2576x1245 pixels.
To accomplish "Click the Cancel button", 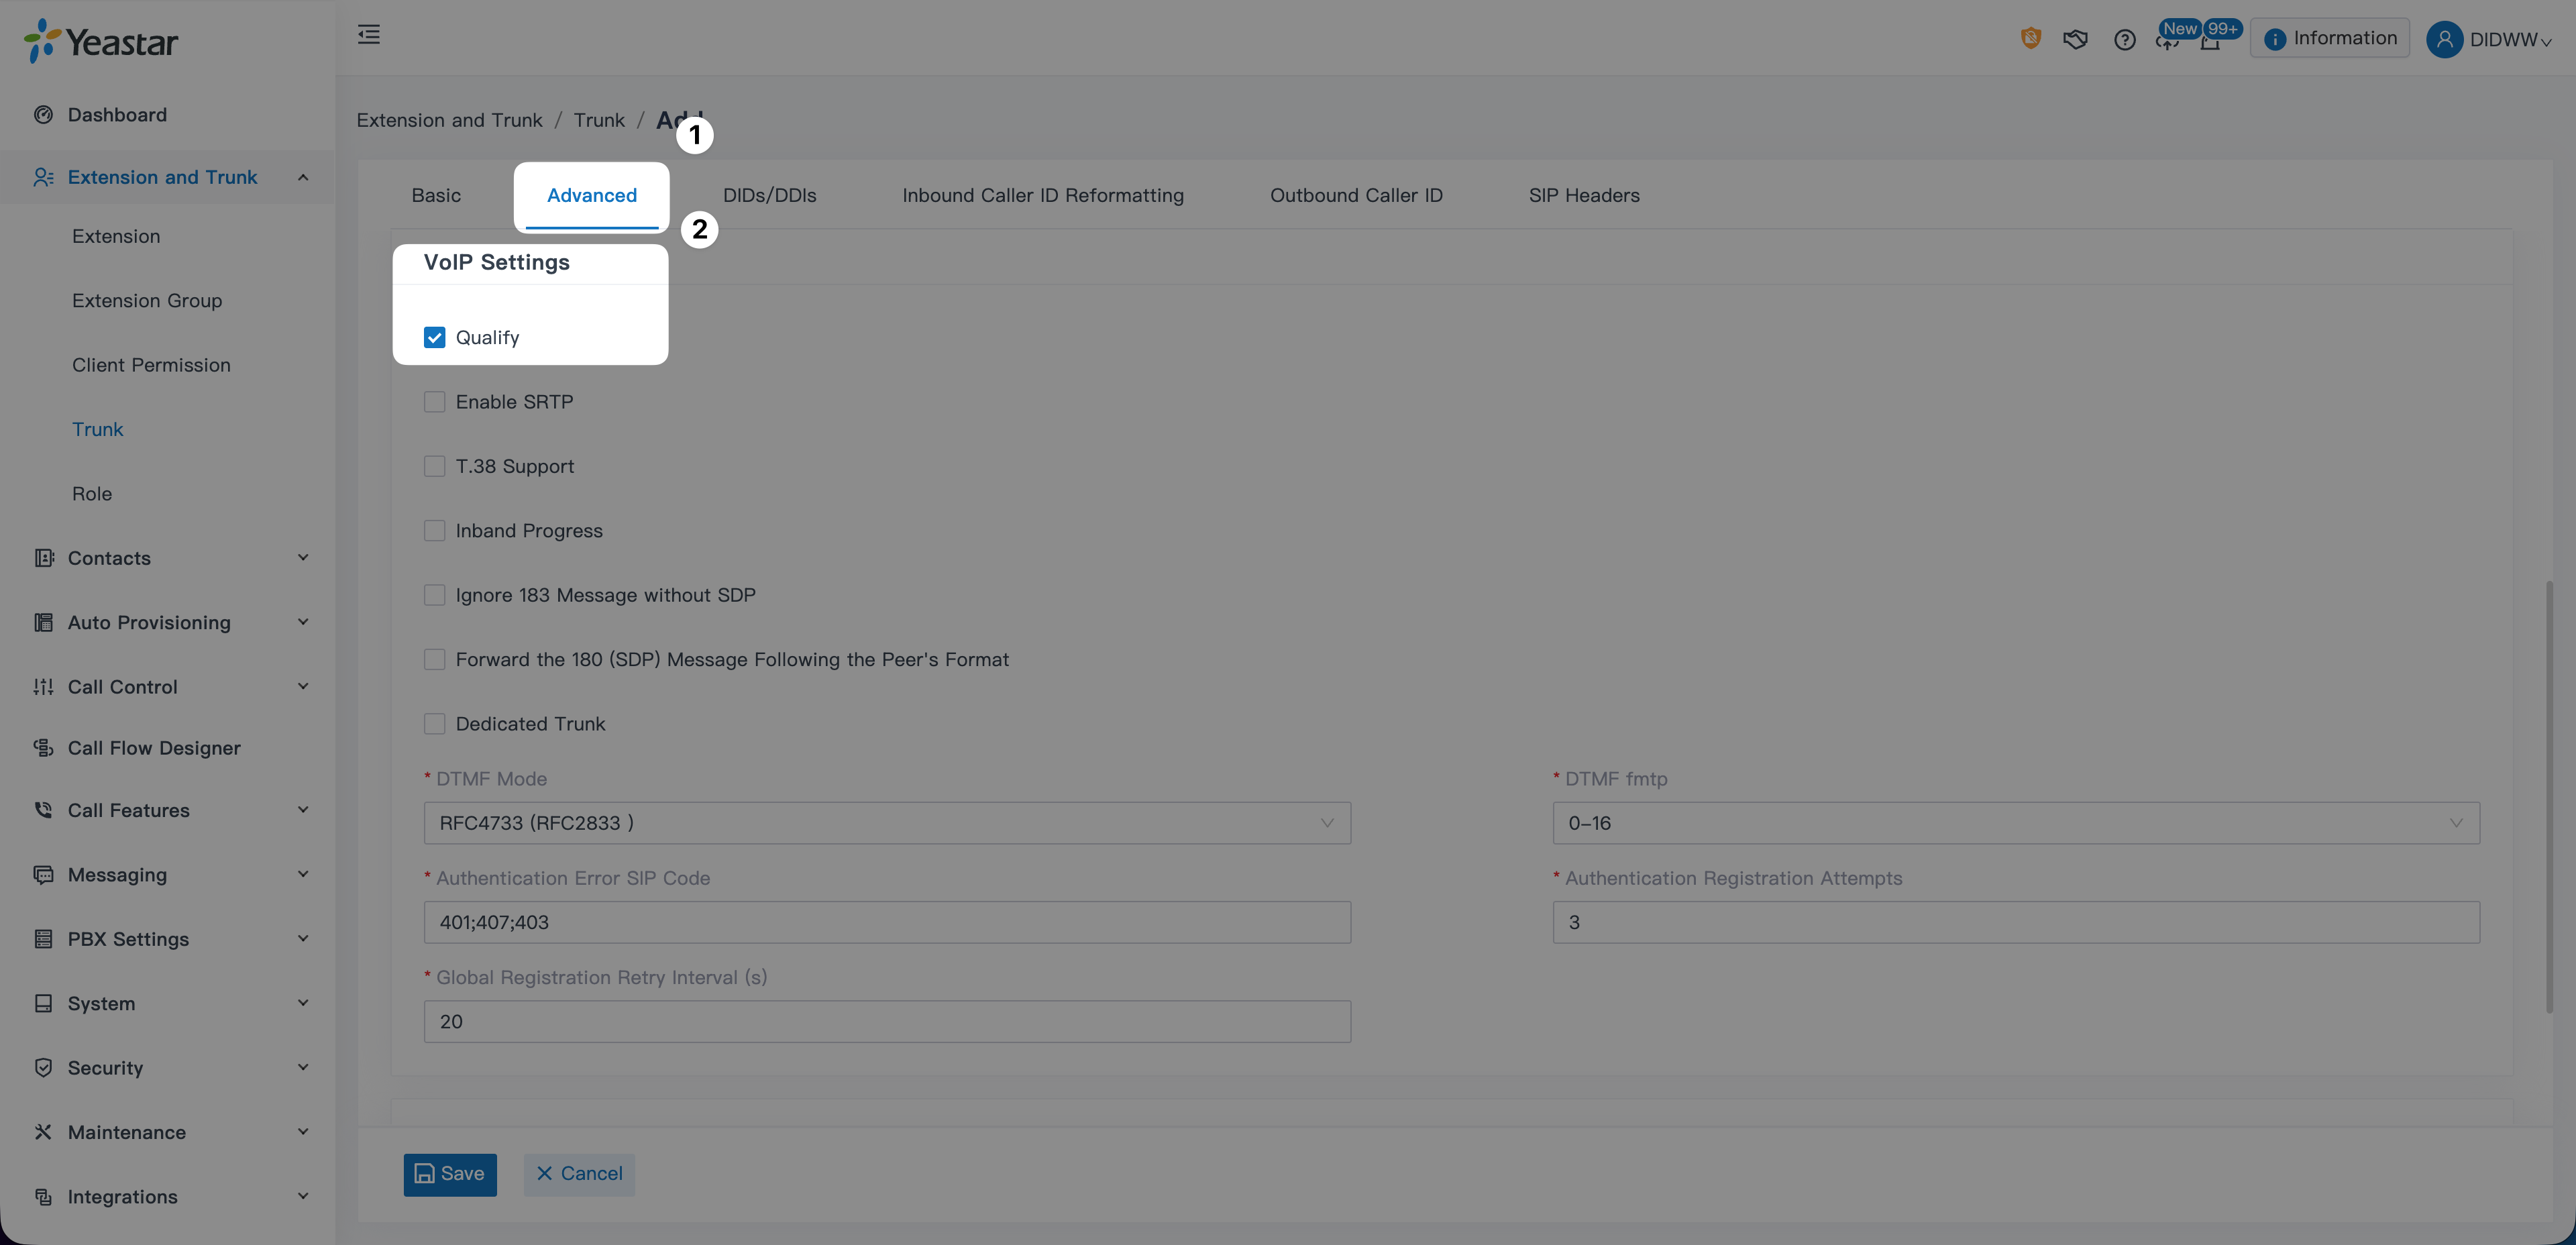I will click(x=579, y=1174).
